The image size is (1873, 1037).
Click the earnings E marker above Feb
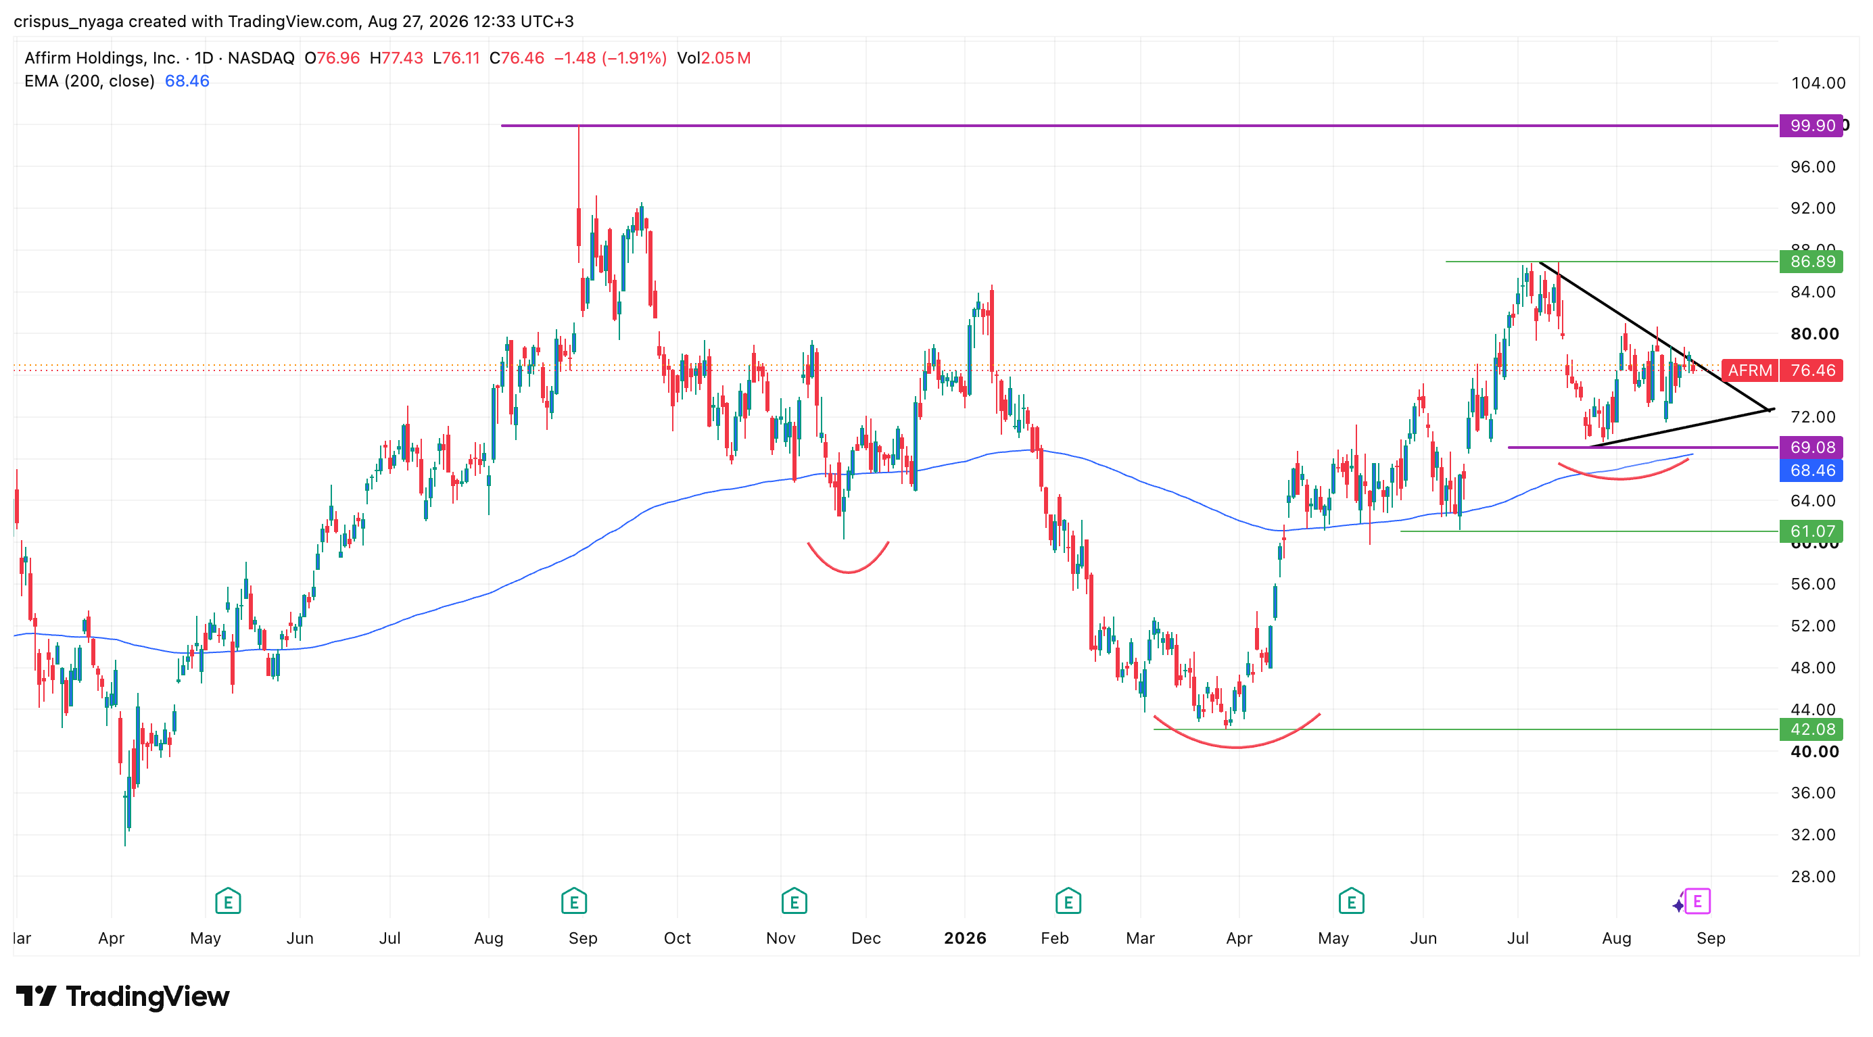click(x=1068, y=901)
